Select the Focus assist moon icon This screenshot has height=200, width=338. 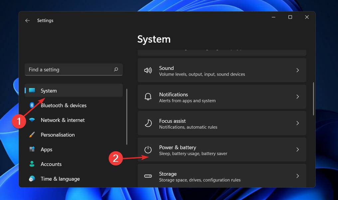(148, 123)
